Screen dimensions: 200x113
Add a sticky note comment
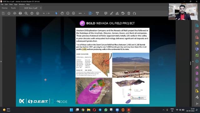click(106, 13)
